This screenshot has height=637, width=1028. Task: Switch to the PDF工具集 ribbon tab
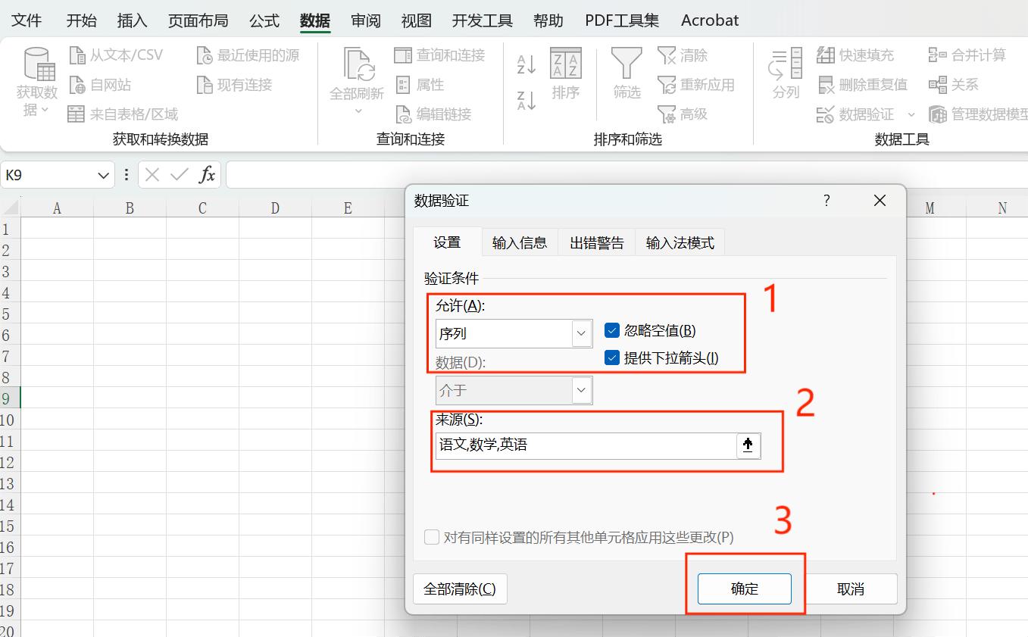(x=622, y=20)
